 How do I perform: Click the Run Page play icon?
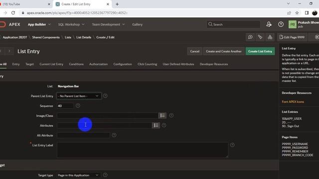pyautogui.click(x=317, y=37)
